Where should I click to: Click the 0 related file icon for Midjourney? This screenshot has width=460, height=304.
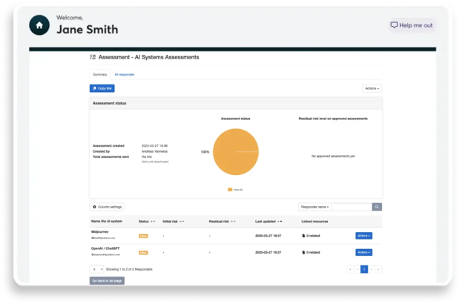303,236
